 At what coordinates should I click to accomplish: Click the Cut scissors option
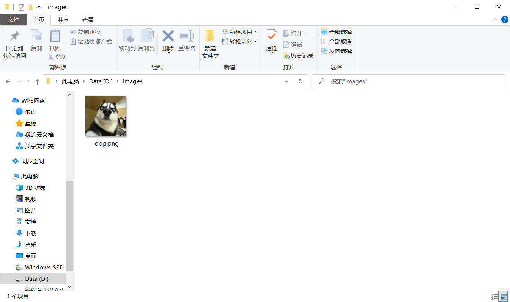[57, 56]
